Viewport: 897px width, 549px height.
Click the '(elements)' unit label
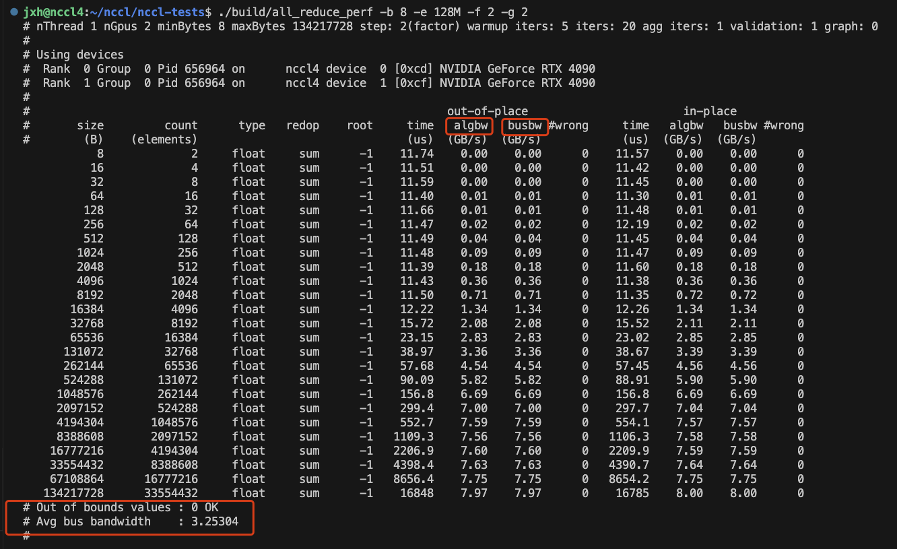click(x=164, y=139)
